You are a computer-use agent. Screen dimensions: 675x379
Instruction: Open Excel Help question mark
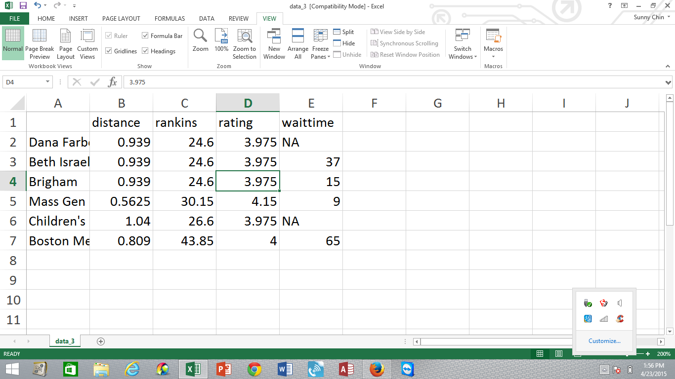click(x=611, y=5)
